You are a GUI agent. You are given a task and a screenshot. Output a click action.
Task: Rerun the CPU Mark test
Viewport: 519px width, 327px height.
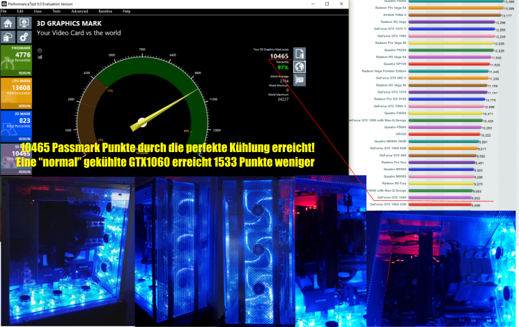(24, 106)
